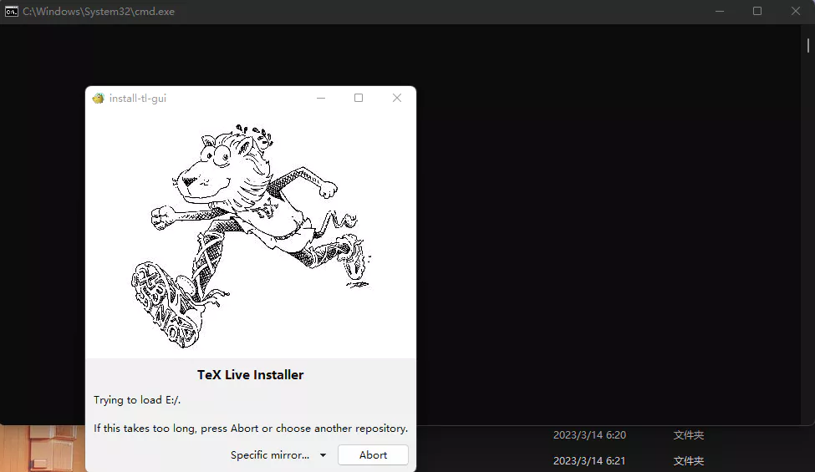Minimize the cmd.exe console window
The image size is (815, 472).
coord(720,12)
